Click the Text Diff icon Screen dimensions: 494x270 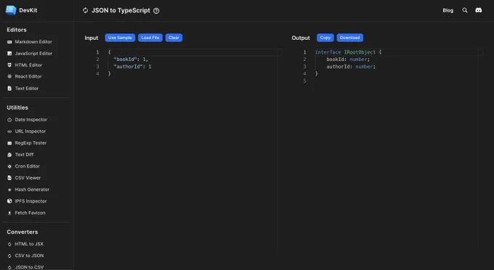[9, 155]
